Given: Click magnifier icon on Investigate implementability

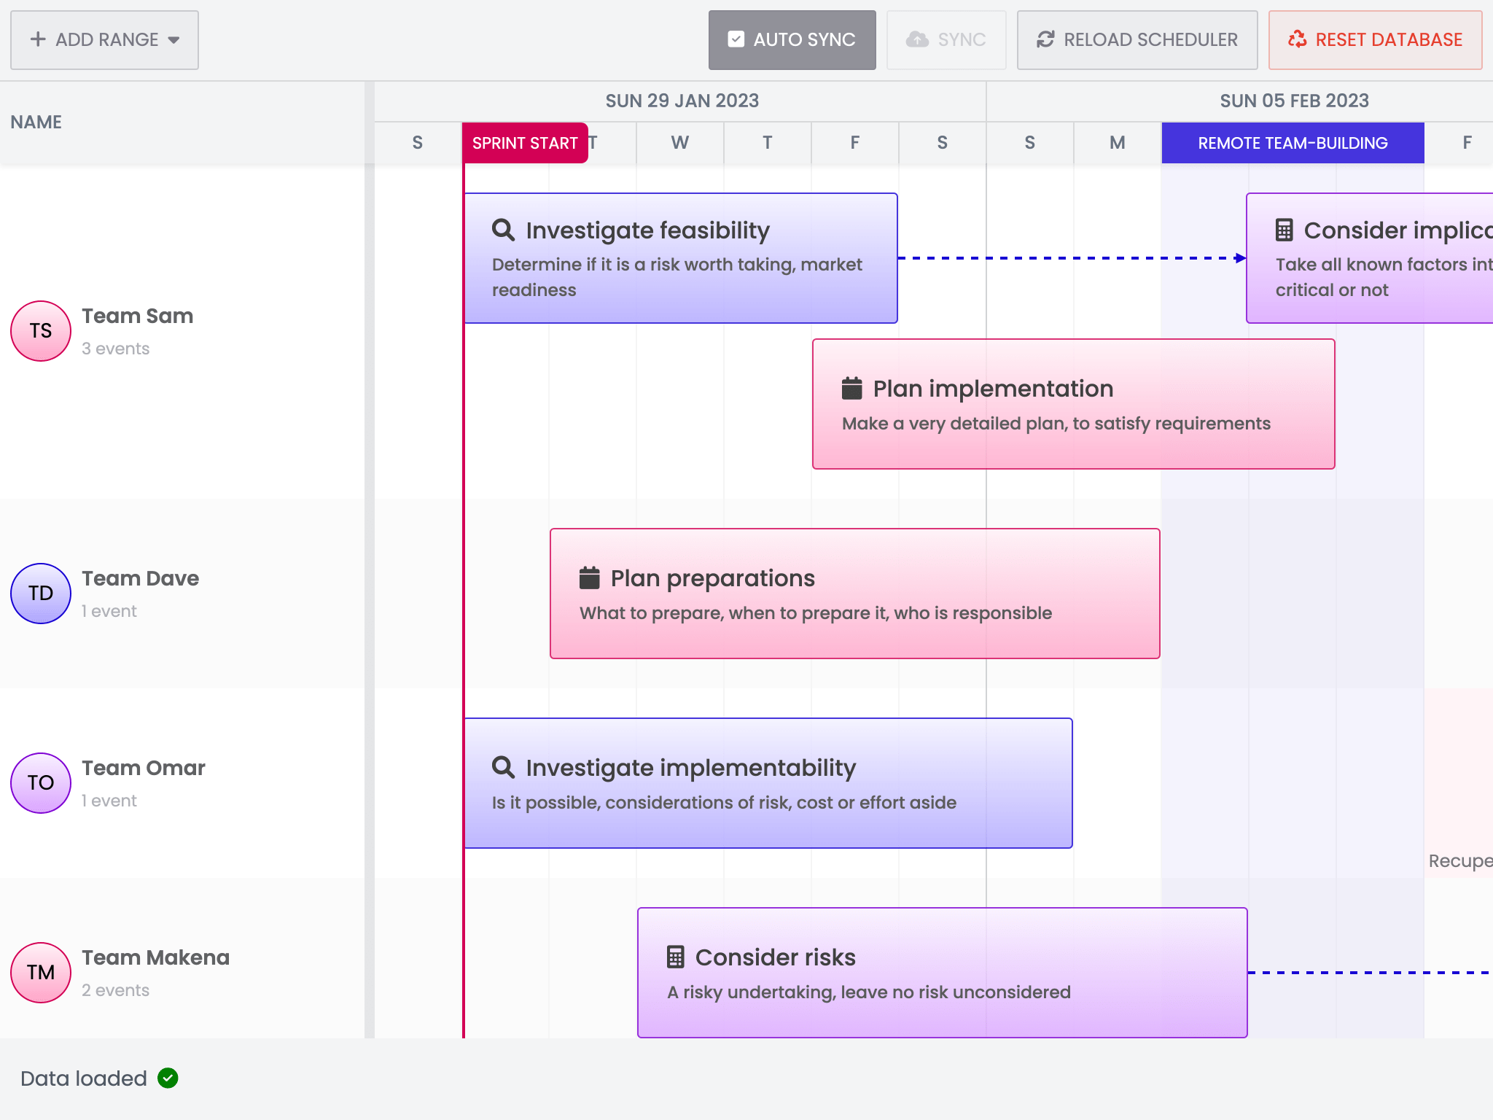Looking at the screenshot, I should coord(503,767).
